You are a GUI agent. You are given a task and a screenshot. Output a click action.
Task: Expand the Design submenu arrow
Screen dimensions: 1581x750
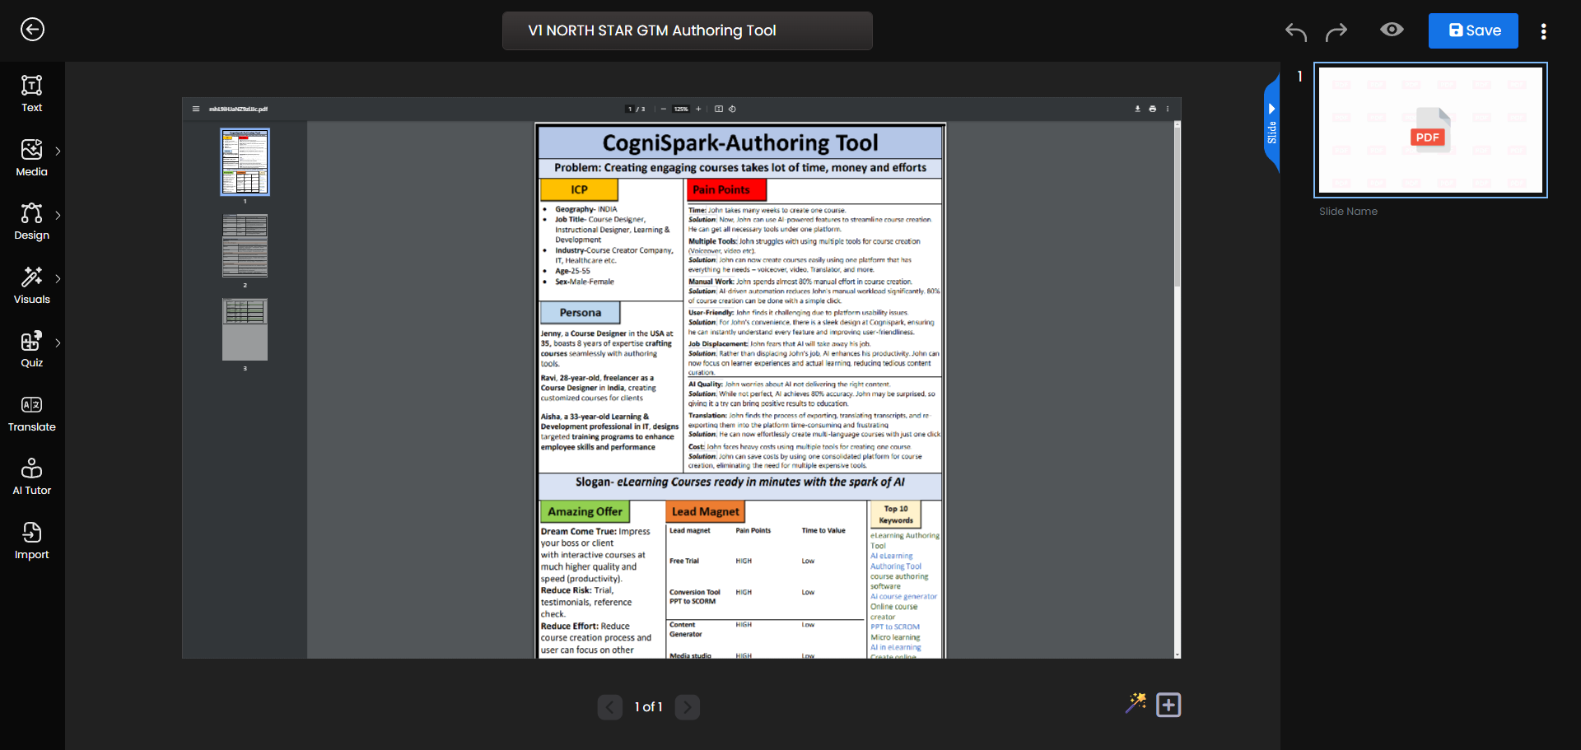58,215
